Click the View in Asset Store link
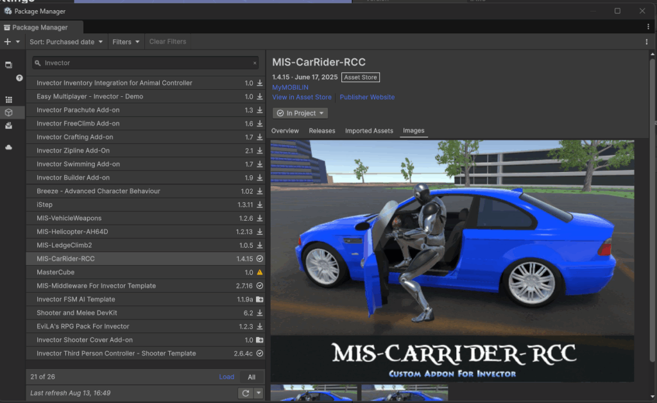Image resolution: width=657 pixels, height=403 pixels. [302, 98]
